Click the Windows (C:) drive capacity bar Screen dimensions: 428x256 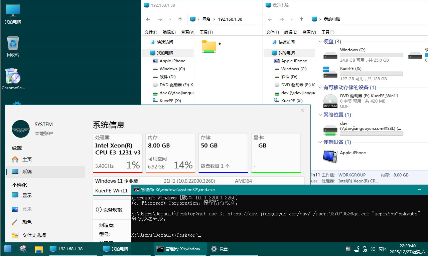(371, 55)
